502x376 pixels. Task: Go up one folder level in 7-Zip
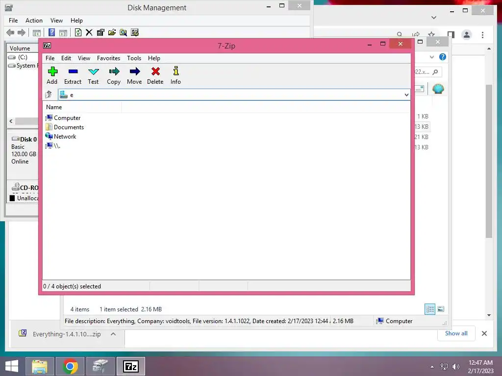click(x=49, y=94)
